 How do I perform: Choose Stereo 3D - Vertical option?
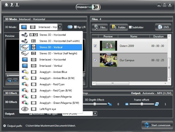tap(51, 47)
